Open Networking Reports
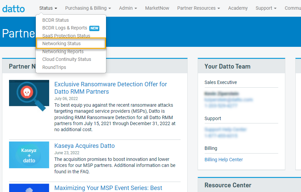This screenshot has height=192, width=301. (63, 52)
